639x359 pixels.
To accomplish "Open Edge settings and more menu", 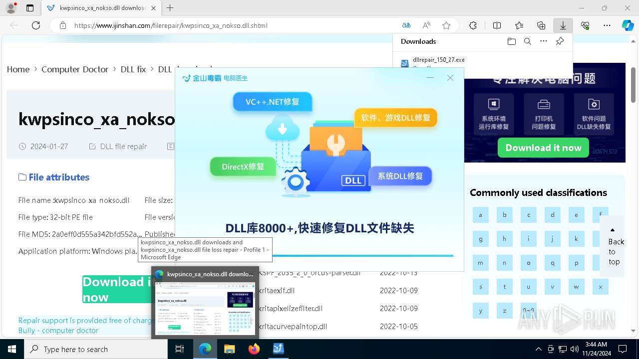I will coord(607,25).
